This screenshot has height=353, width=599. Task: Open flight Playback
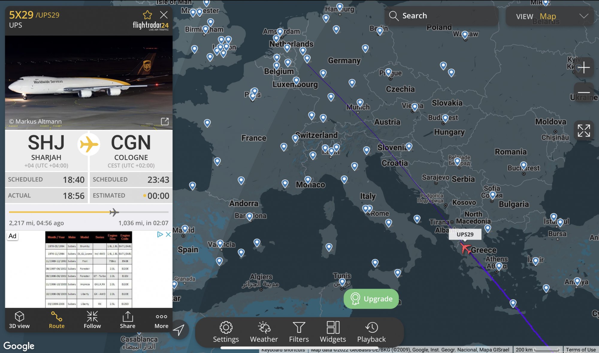[x=371, y=332]
